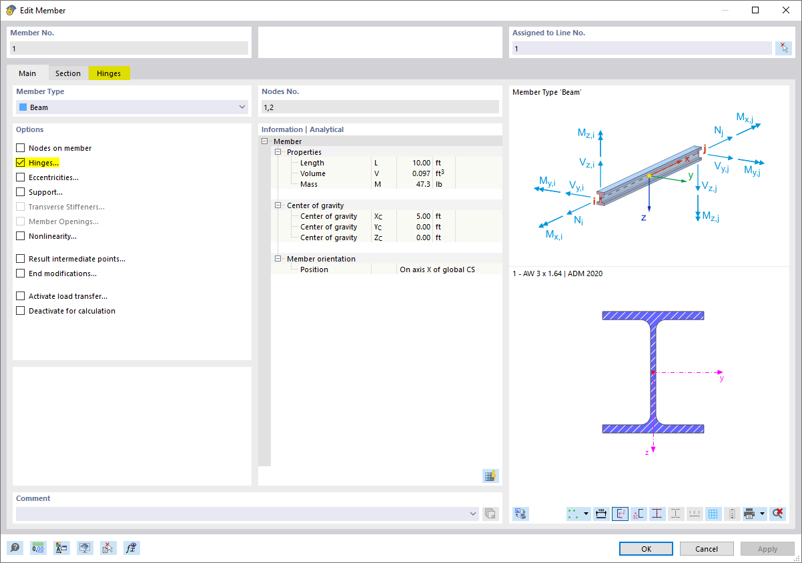Open the Comment dropdown arrow
Screen dimensions: 802x563
pyautogui.click(x=473, y=513)
